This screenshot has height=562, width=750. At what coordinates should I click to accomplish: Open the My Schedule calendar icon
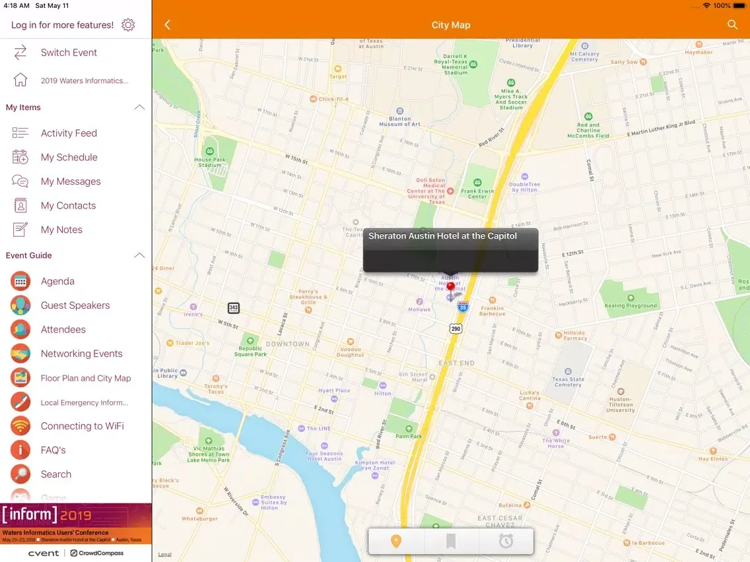[x=20, y=157]
